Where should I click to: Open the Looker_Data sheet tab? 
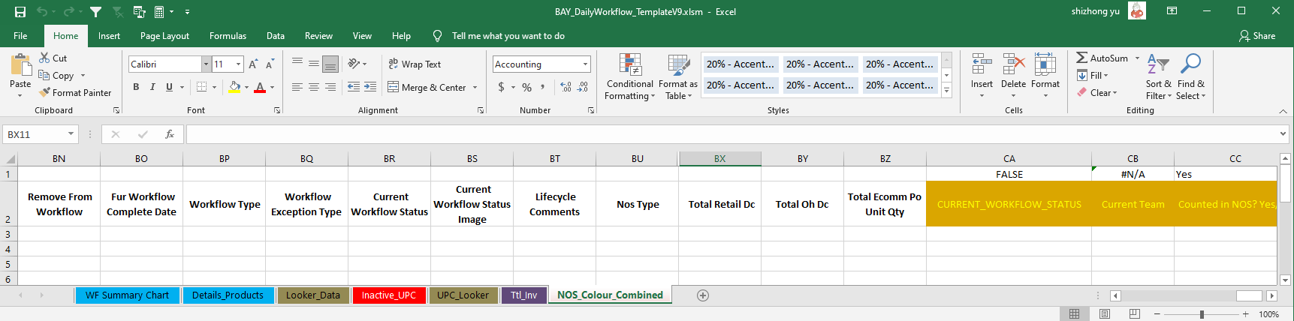[312, 295]
